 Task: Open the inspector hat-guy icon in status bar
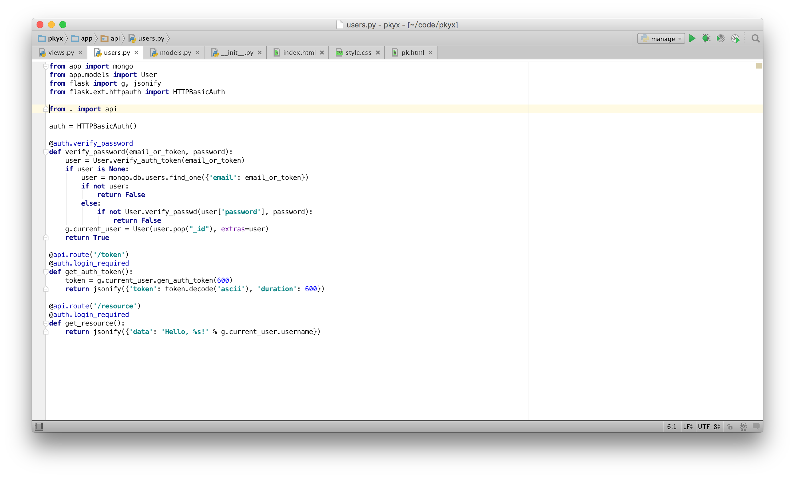pyautogui.click(x=744, y=427)
